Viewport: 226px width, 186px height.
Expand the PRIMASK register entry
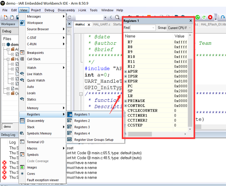[126, 101]
